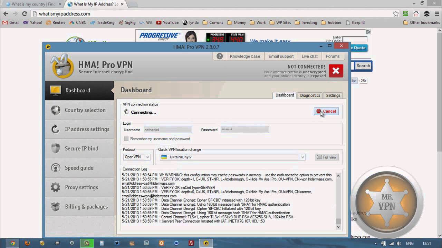The width and height of the screenshot is (442, 248).
Task: Open Email support
Action: point(281,56)
